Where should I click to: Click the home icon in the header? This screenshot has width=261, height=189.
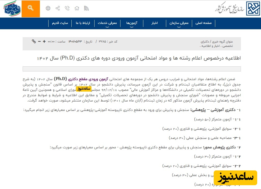(x=77, y=8)
